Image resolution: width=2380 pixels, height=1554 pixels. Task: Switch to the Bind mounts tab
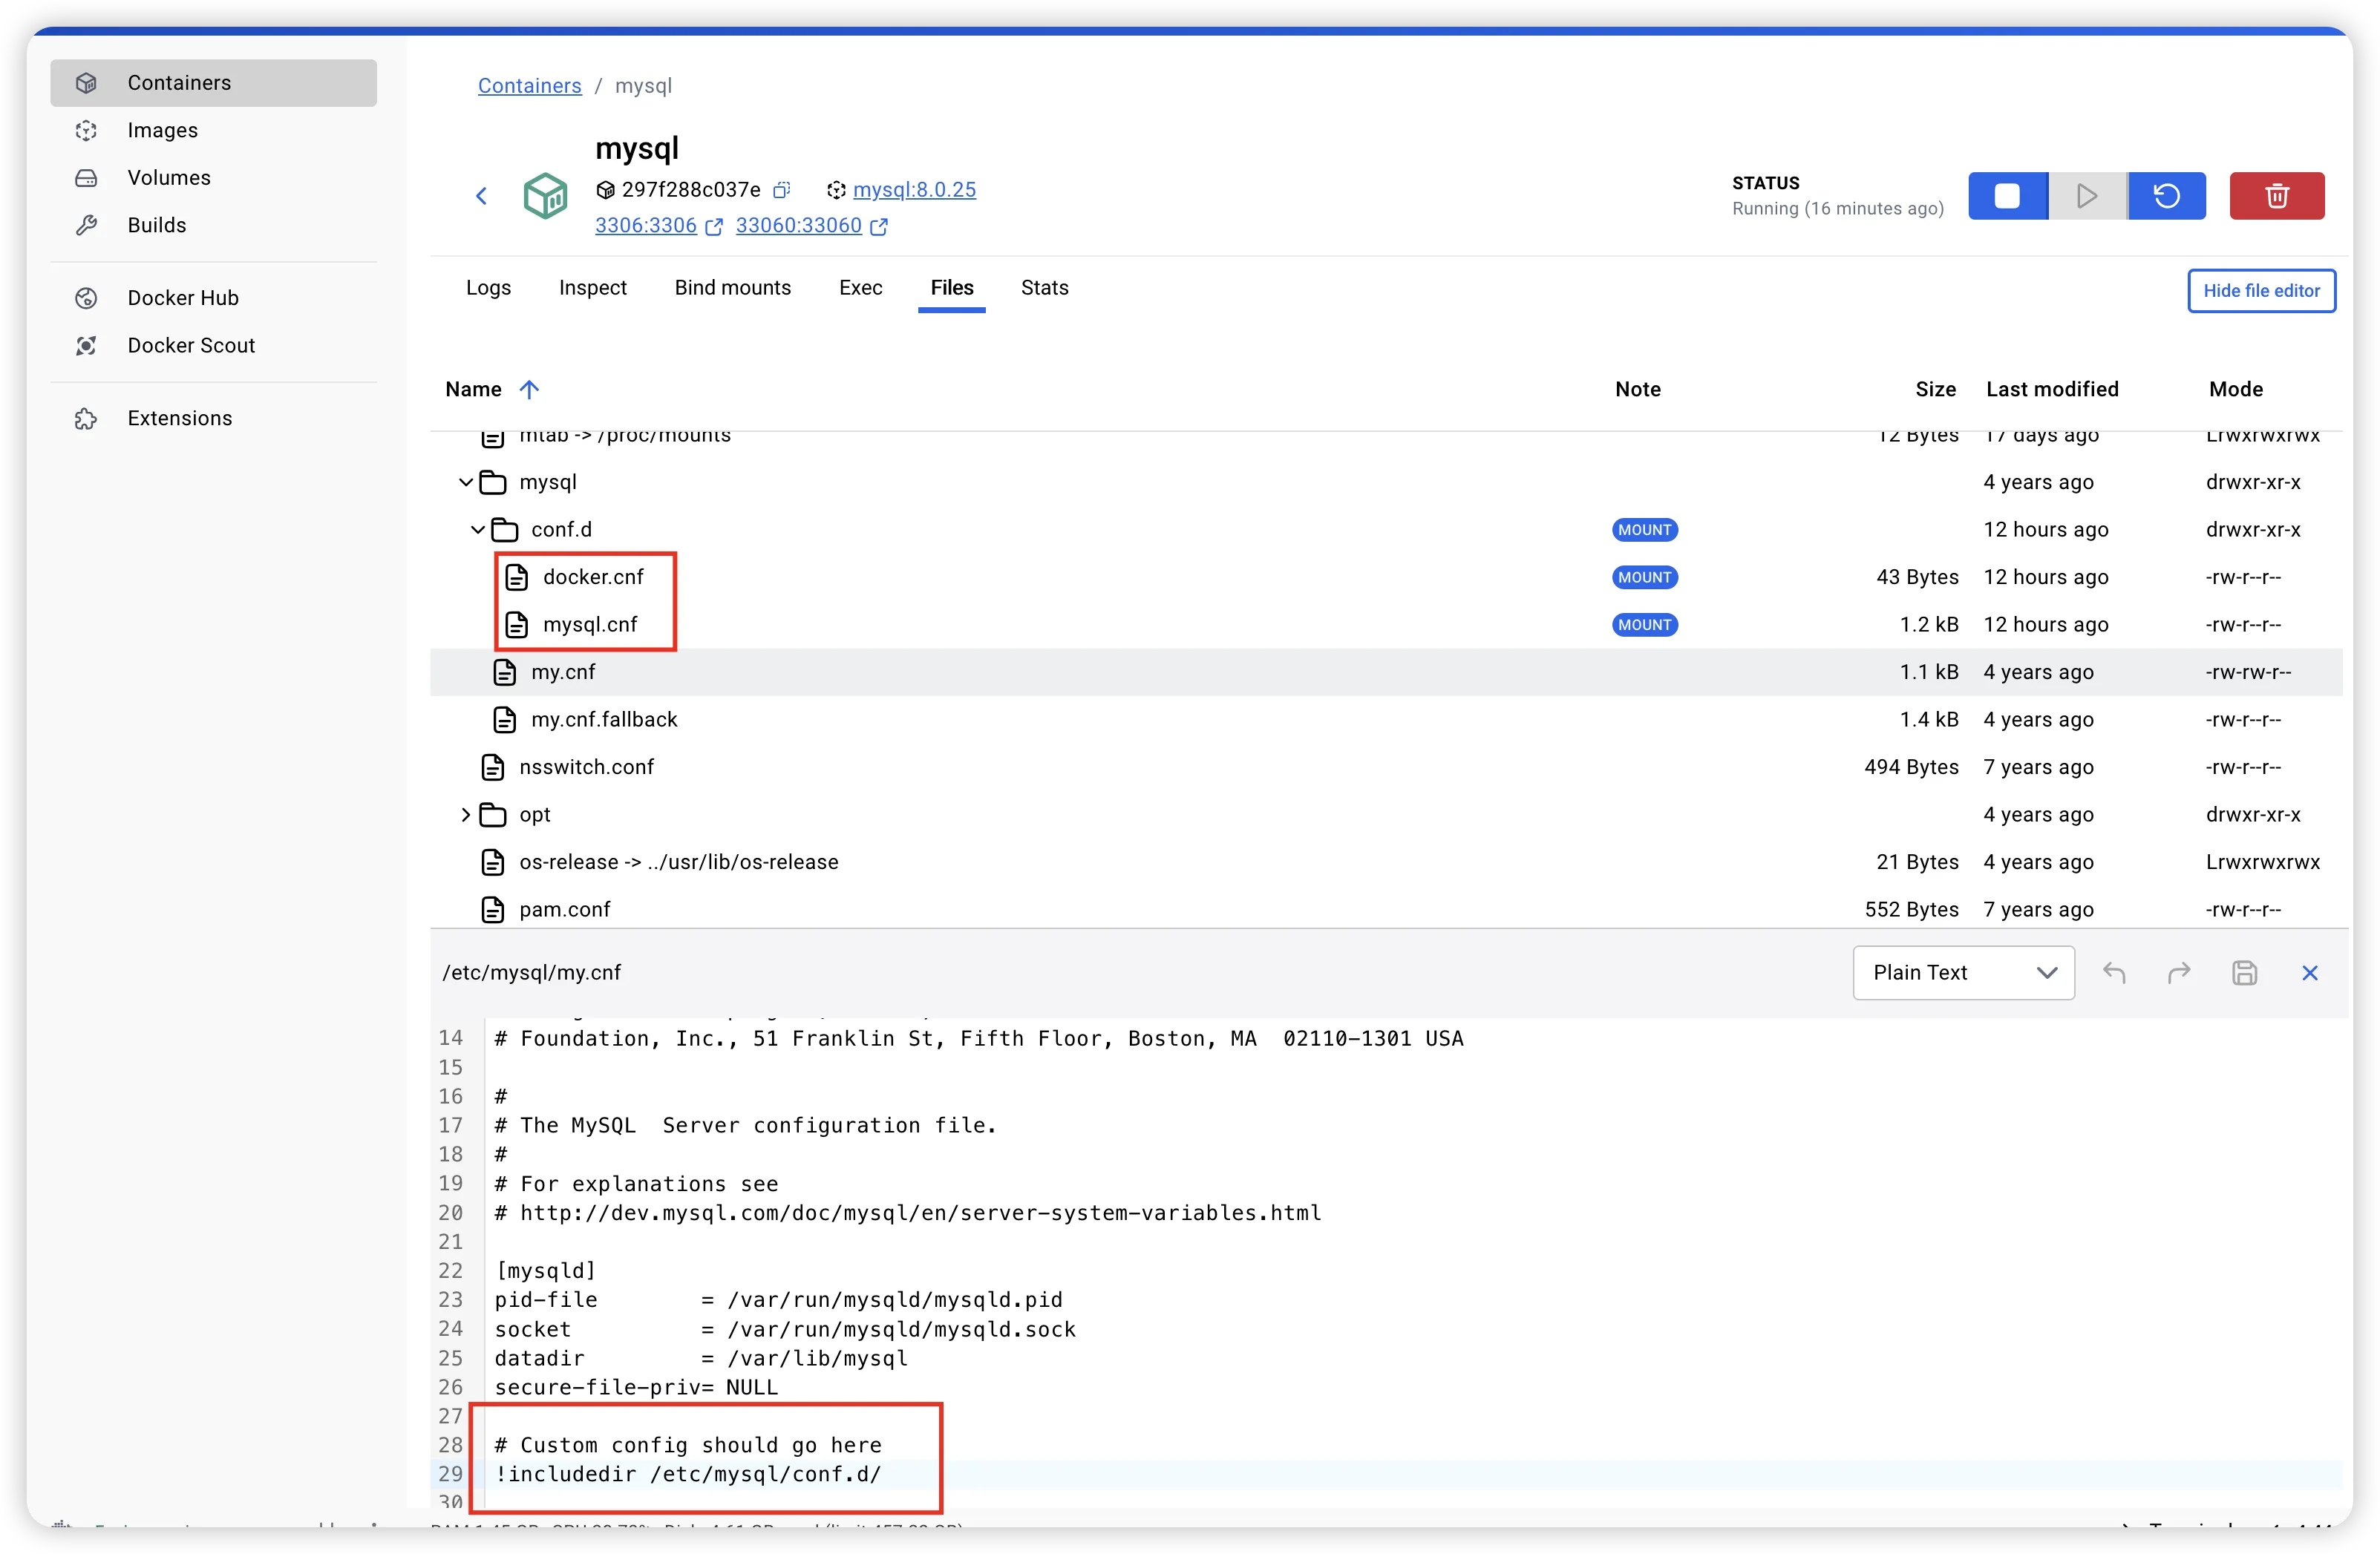(x=732, y=288)
